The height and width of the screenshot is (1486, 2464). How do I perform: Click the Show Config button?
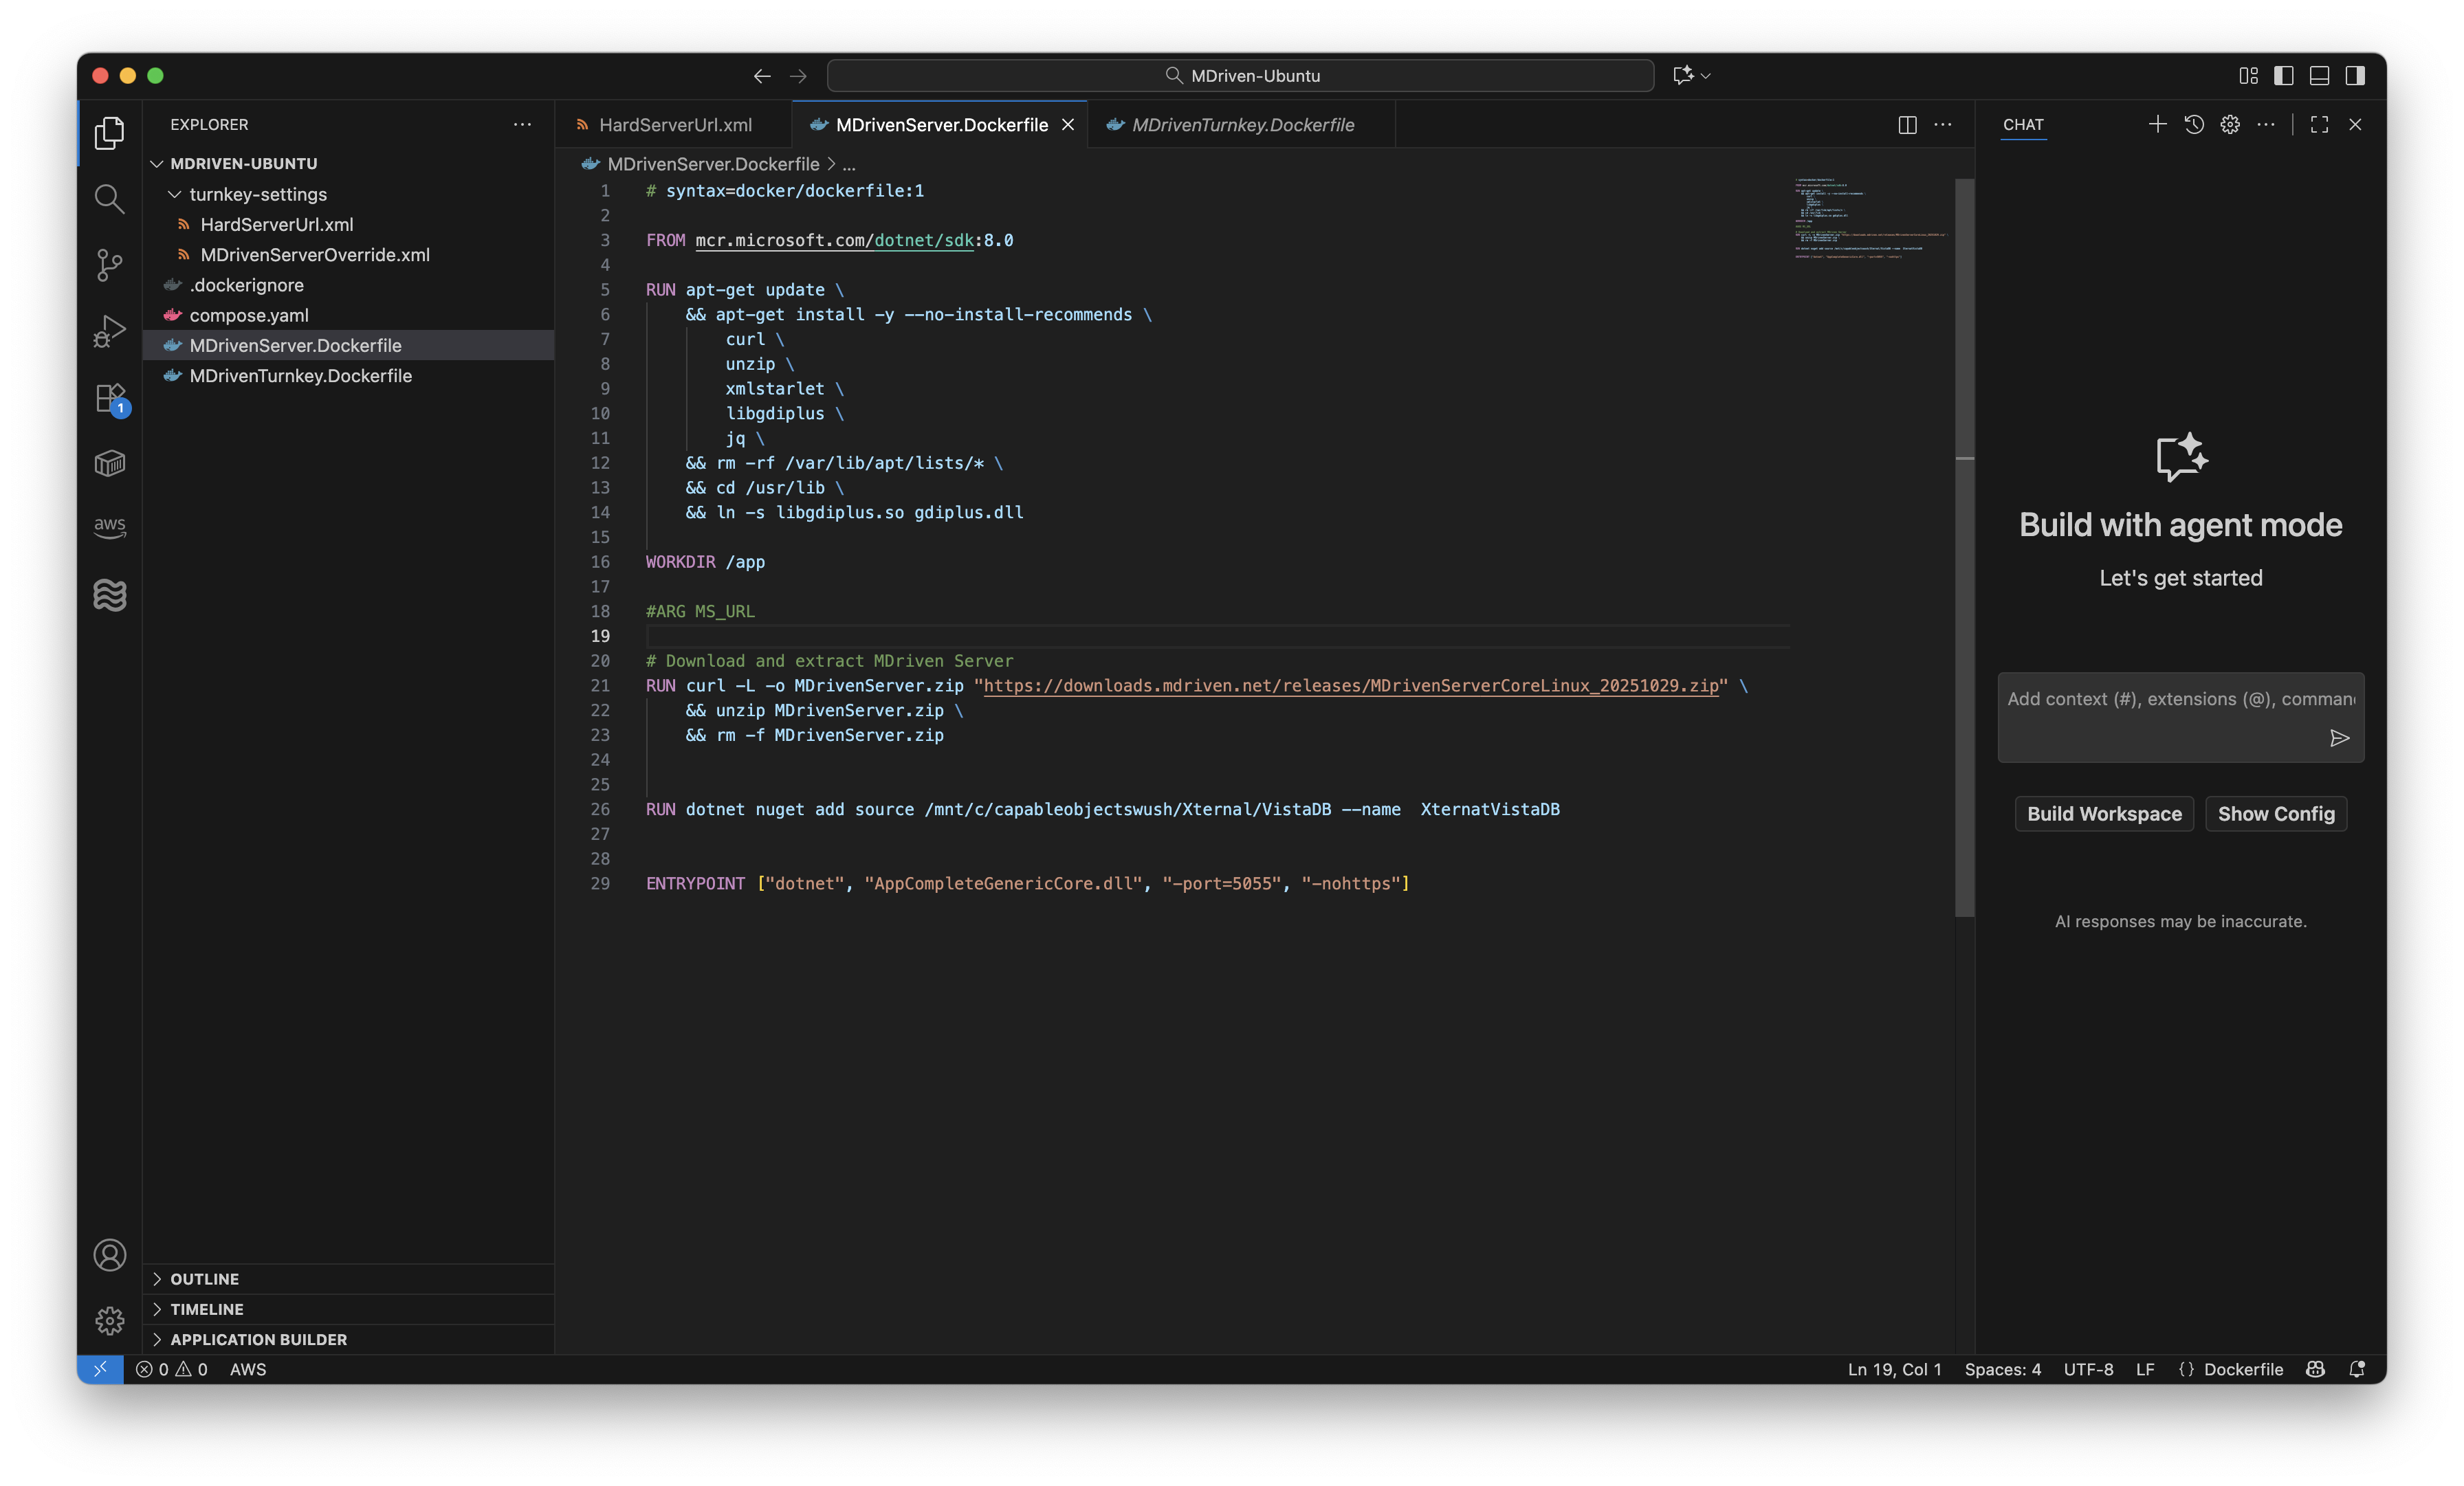pyautogui.click(x=2276, y=814)
